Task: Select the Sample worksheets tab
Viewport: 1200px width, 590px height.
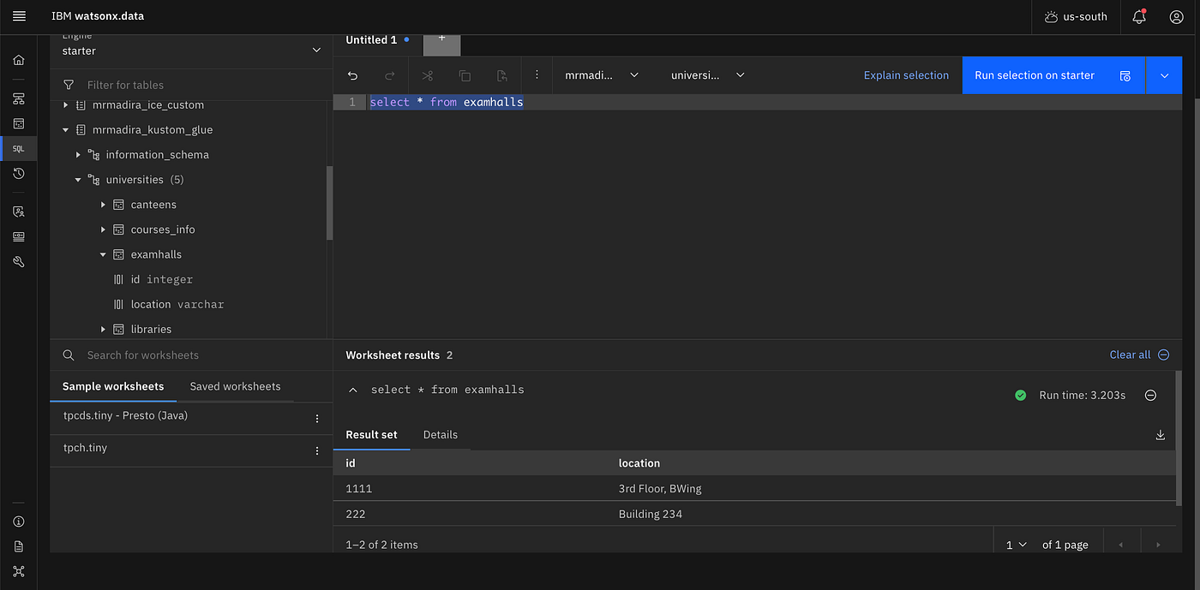Action: (x=113, y=386)
